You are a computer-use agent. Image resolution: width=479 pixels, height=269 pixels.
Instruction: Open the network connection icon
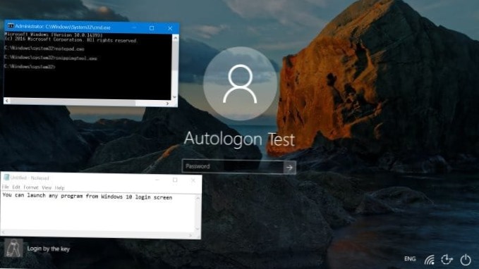(x=430, y=260)
